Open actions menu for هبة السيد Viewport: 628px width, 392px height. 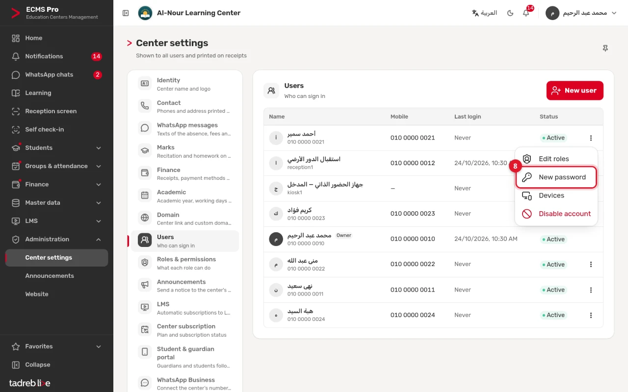pos(591,315)
